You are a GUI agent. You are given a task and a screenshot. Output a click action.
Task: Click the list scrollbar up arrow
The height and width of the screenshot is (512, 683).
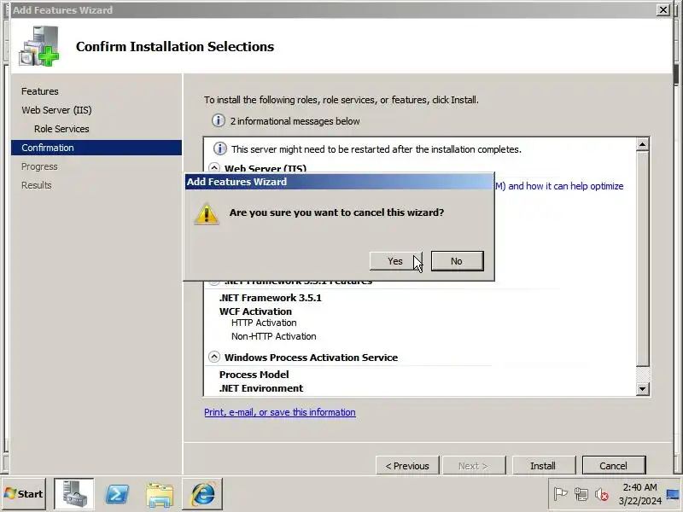(x=643, y=144)
